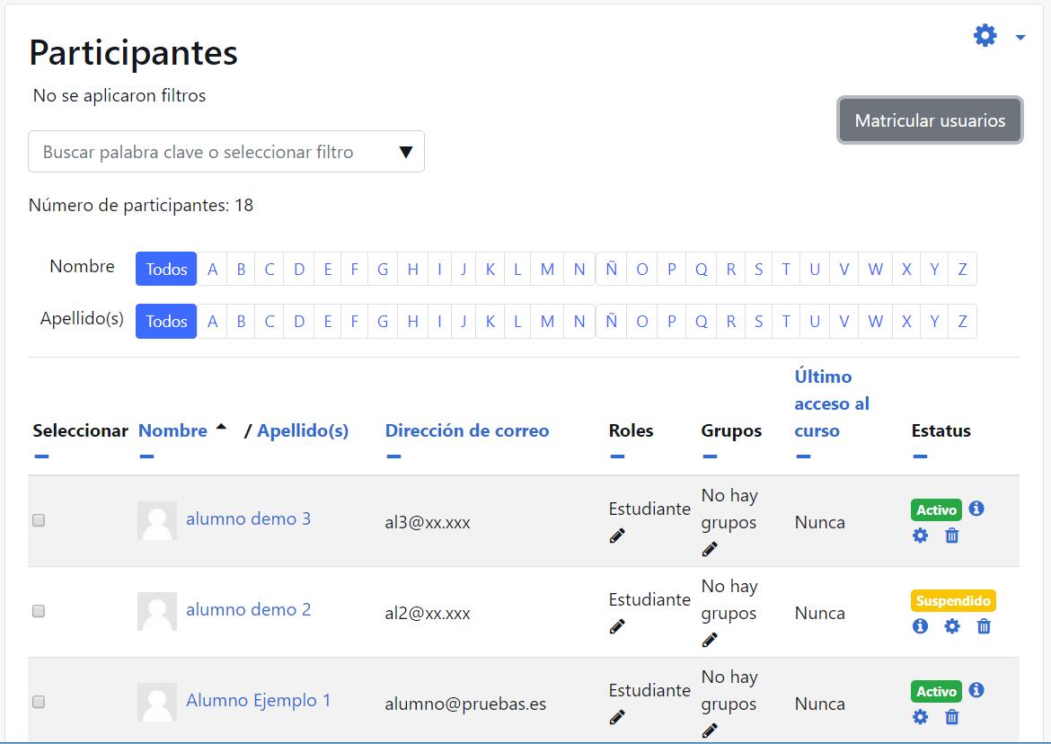Viewport: 1051px width, 744px height.
Task: Filter Nombre by letter M
Action: tap(547, 269)
